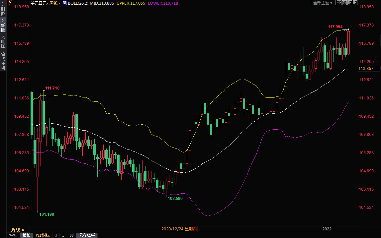
Task: Open 合约资料 contract info tab
Action: coord(3,61)
